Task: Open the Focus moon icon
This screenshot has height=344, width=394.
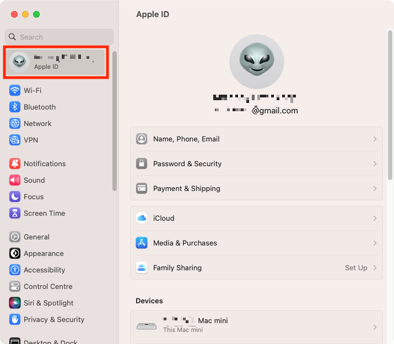Action: pos(15,196)
